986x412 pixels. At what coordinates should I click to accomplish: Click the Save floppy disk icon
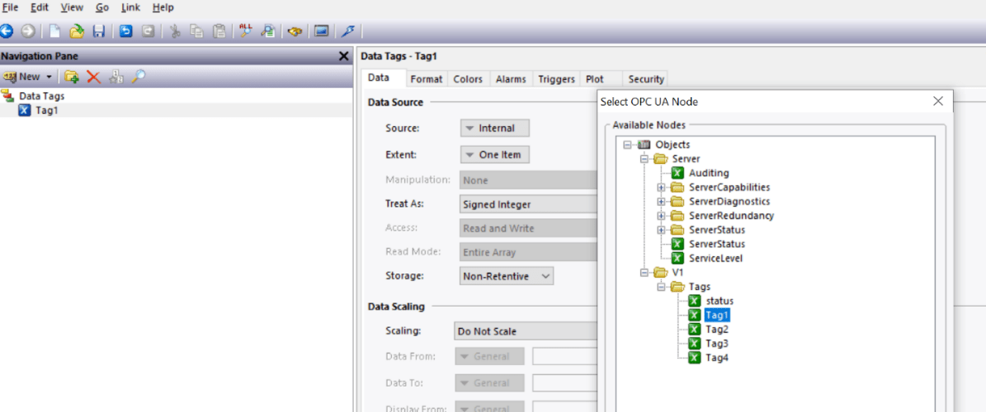coord(99,30)
